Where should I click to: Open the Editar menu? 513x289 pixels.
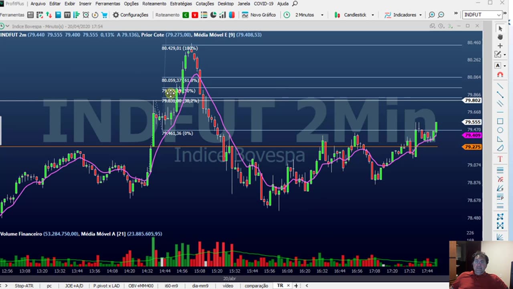point(55,4)
